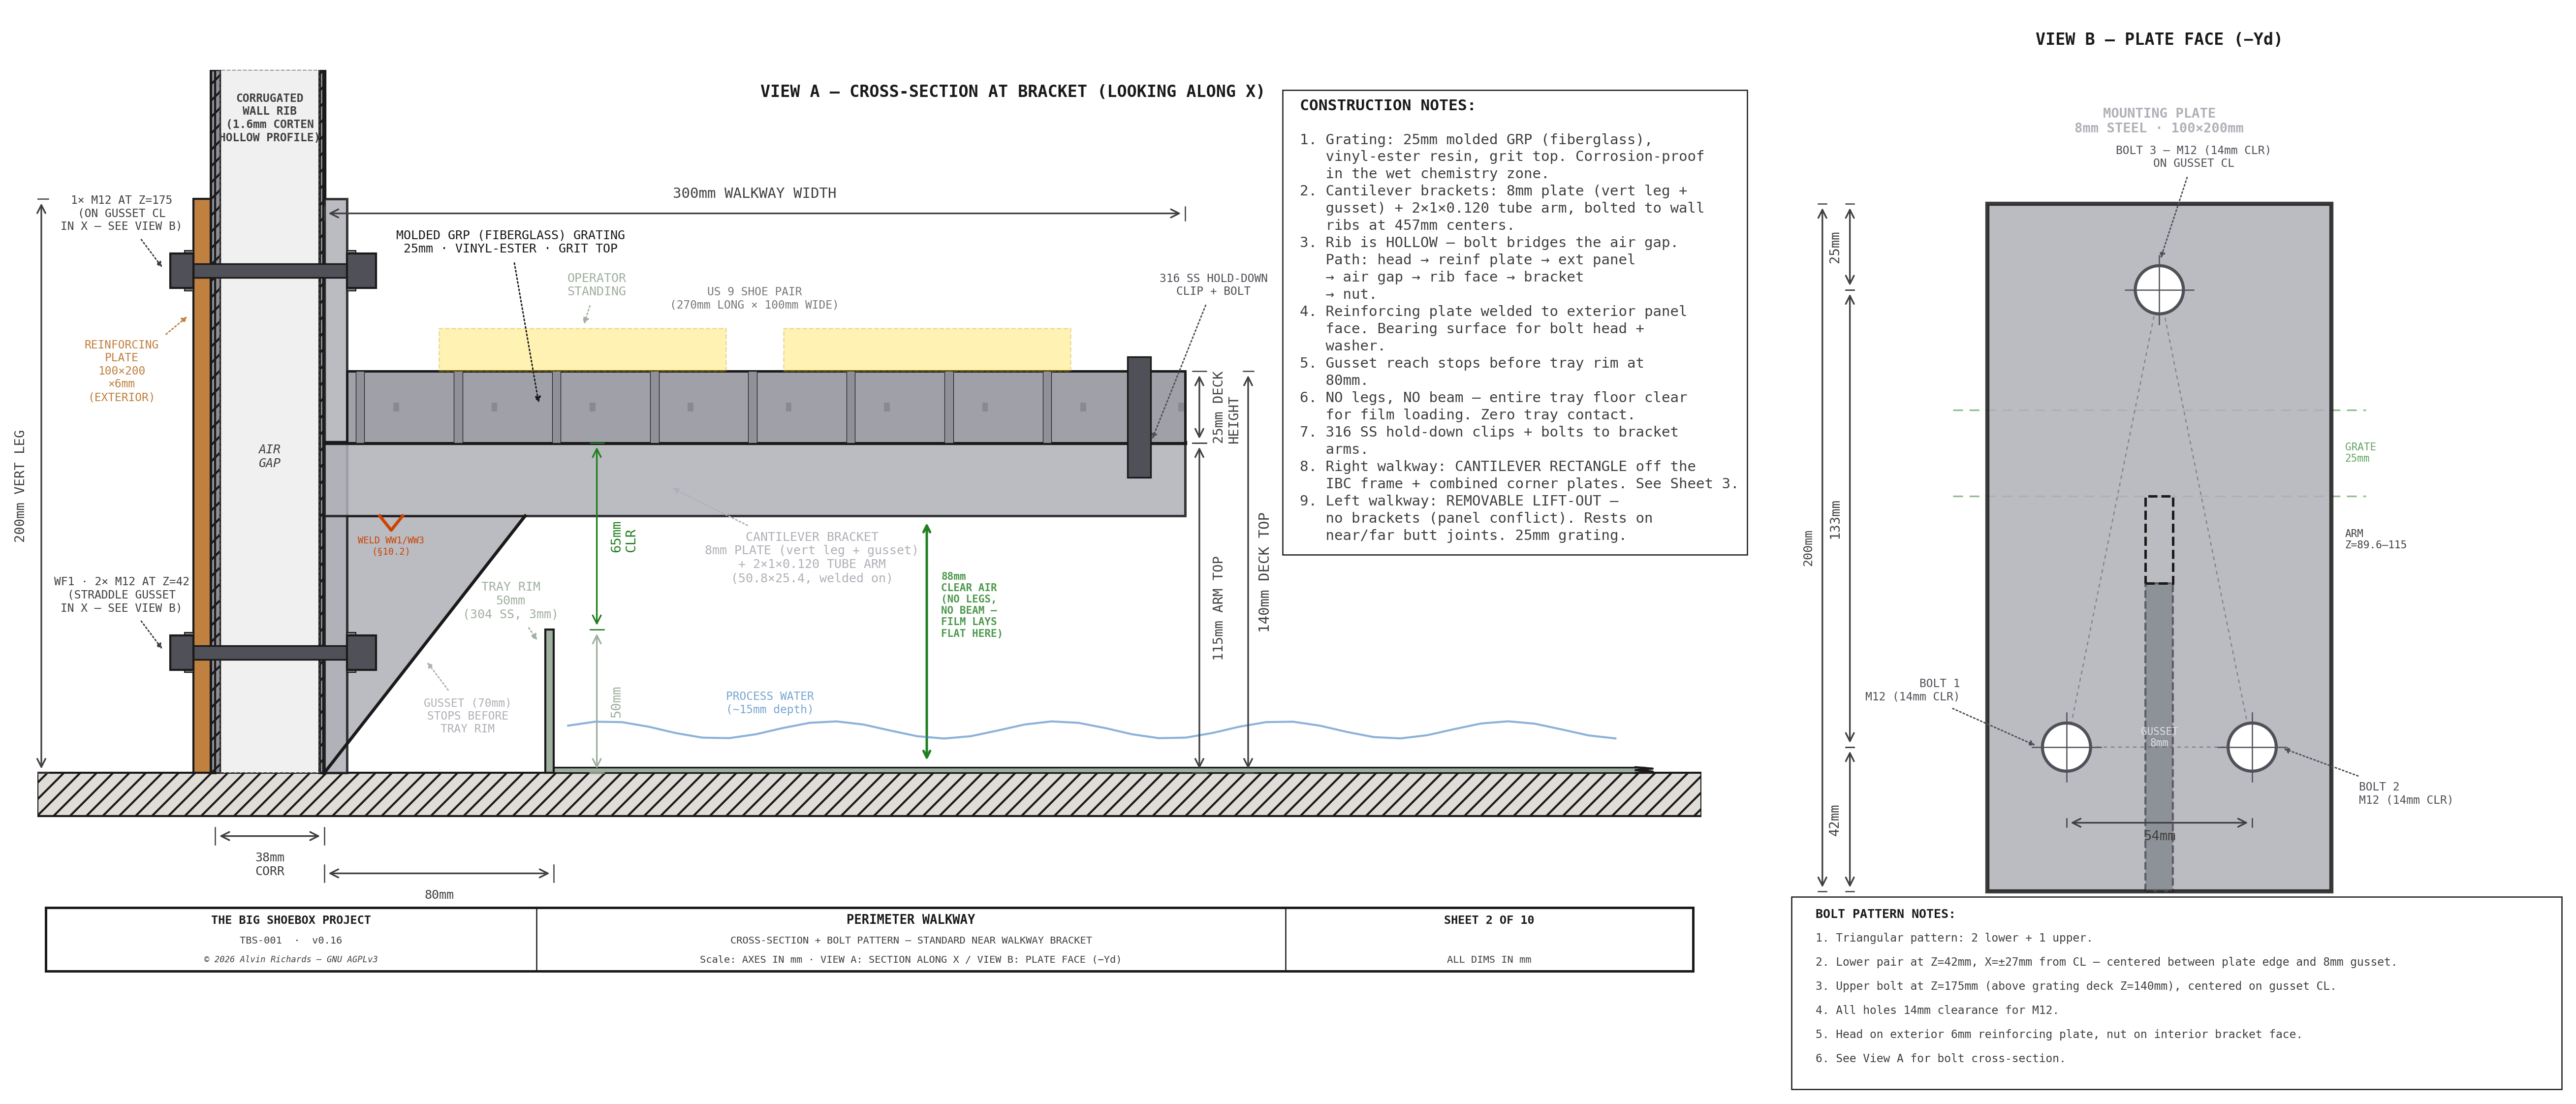Click the 'CORRUGATED WALL RIB' label

pyautogui.click(x=270, y=117)
